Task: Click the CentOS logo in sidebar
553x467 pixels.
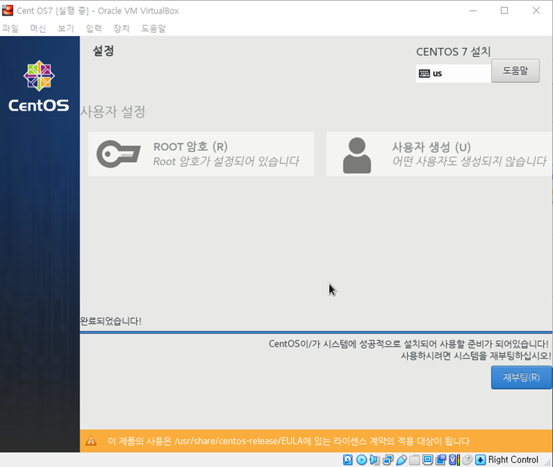Action: [x=39, y=86]
